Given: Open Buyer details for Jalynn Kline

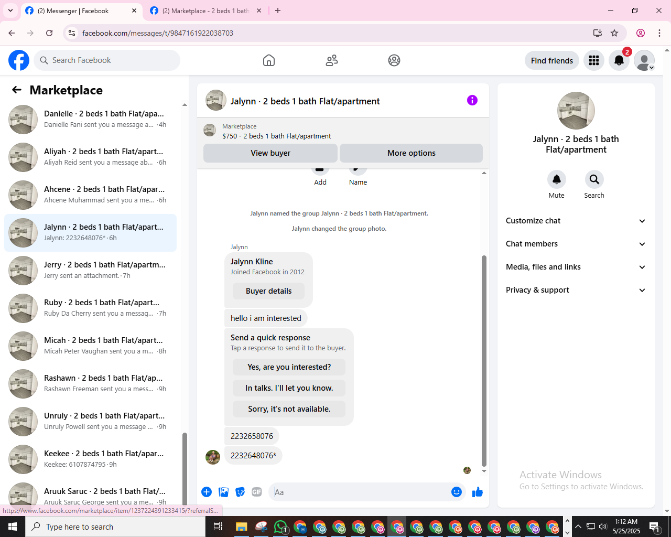Looking at the screenshot, I should click(x=268, y=291).
